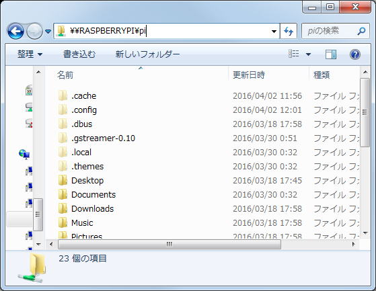Open the 整理 menu

[30, 54]
